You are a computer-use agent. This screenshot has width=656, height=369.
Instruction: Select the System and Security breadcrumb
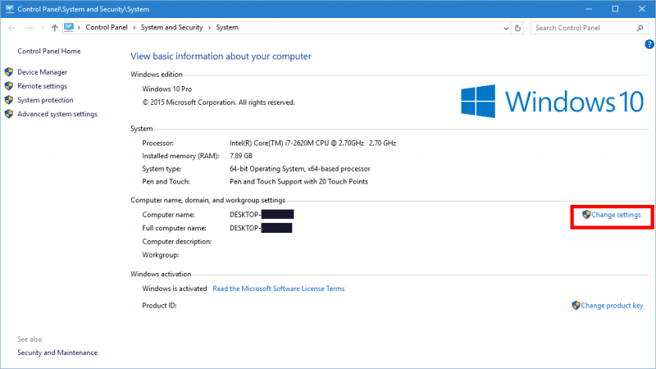point(172,27)
